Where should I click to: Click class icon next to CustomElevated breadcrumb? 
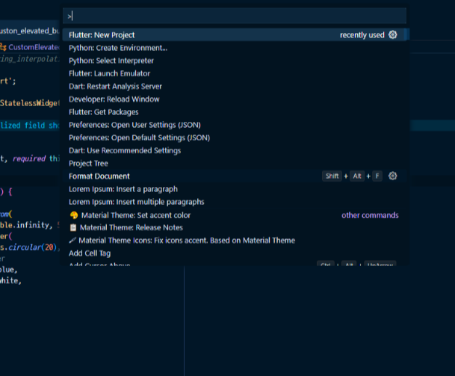coord(3,47)
